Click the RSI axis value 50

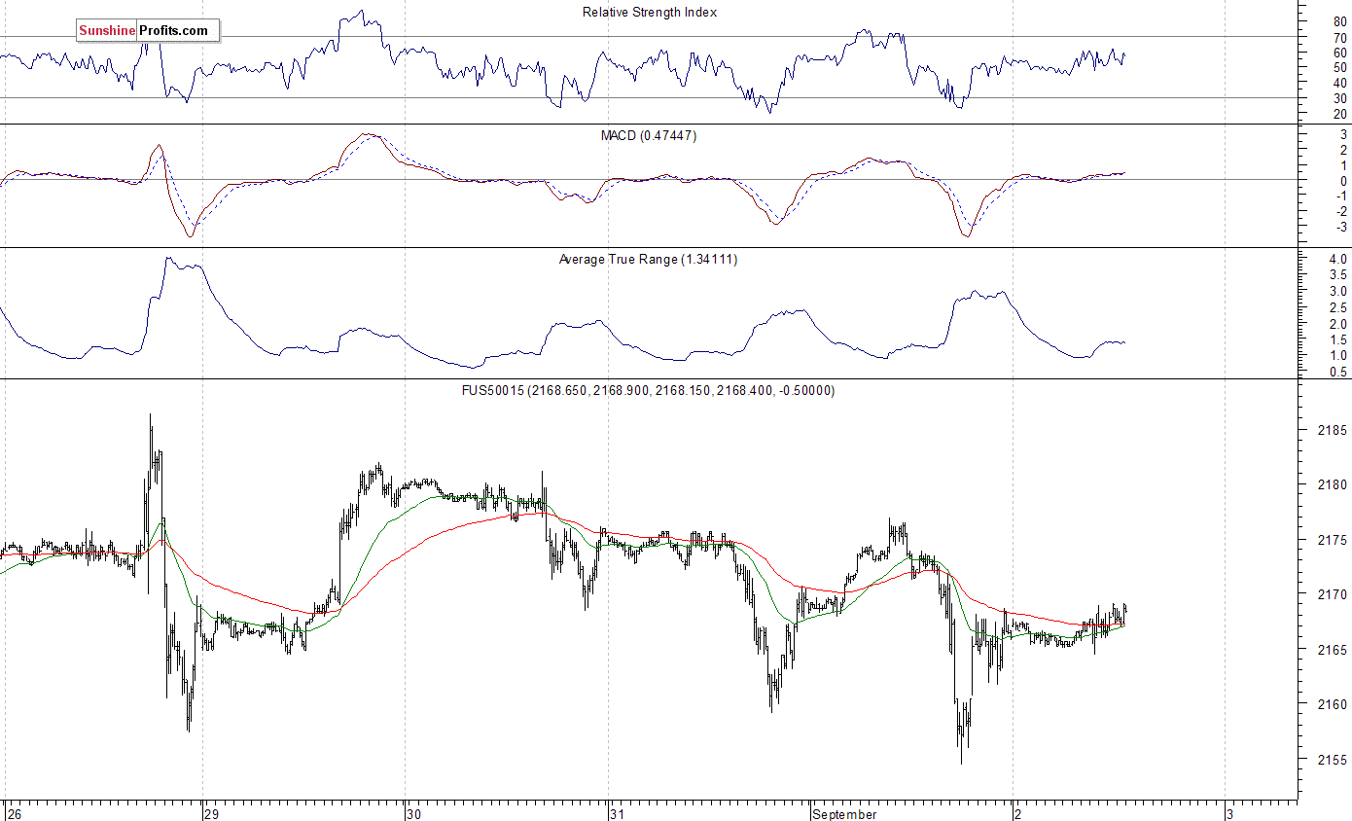click(x=1339, y=67)
